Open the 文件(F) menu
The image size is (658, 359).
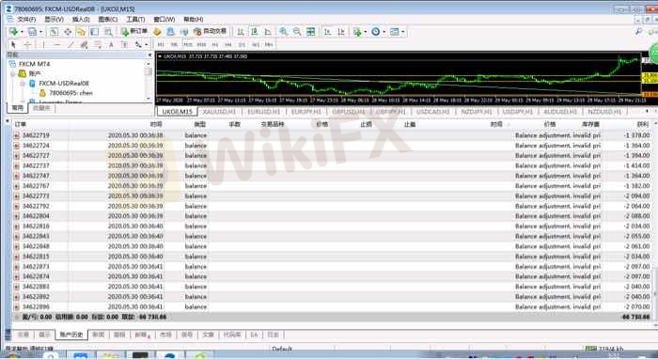click(x=26, y=20)
